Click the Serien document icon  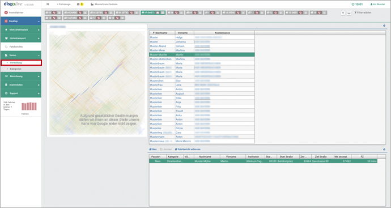[6, 55]
